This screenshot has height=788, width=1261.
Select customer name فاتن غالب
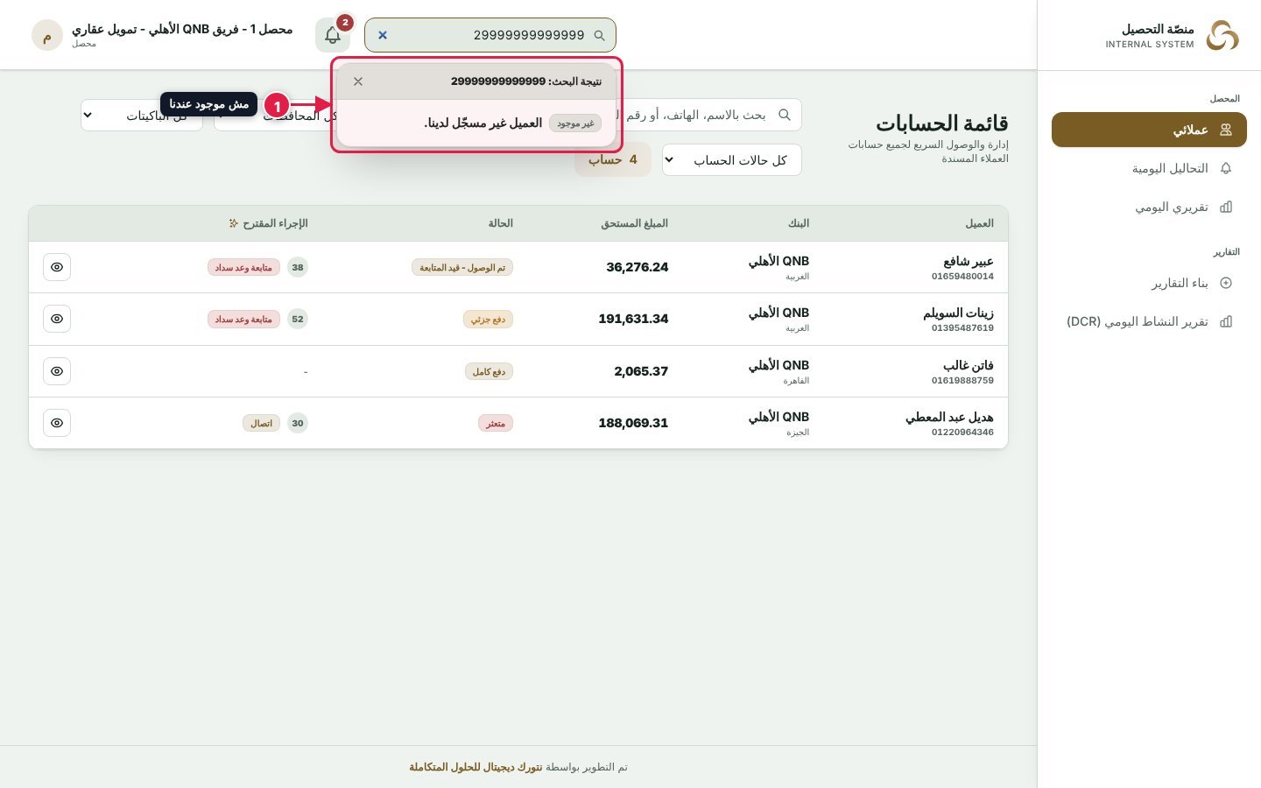click(969, 365)
